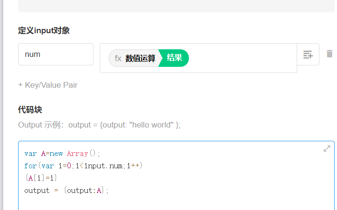Click the fx icon in the value chip
This screenshot has width=337, height=210.
[118, 58]
